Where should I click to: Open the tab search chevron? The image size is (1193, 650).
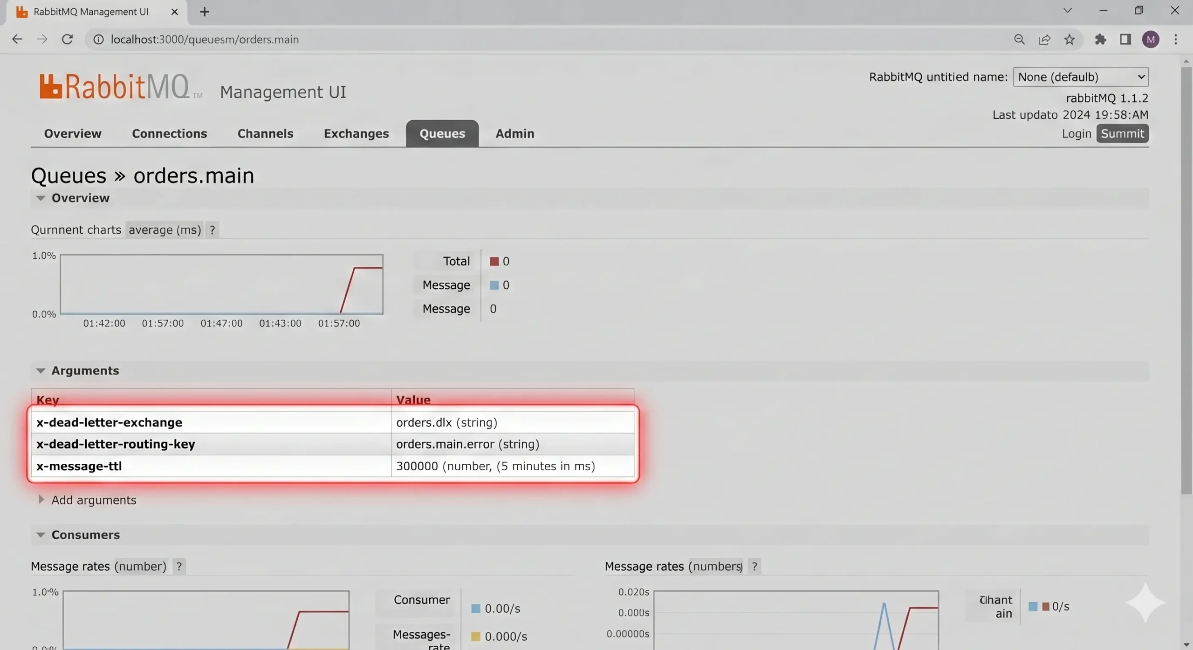coord(1067,10)
